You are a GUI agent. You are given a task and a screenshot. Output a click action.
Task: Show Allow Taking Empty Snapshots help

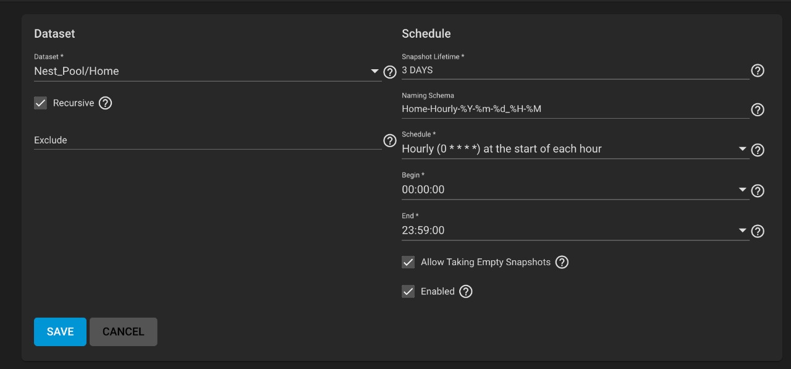pos(562,262)
